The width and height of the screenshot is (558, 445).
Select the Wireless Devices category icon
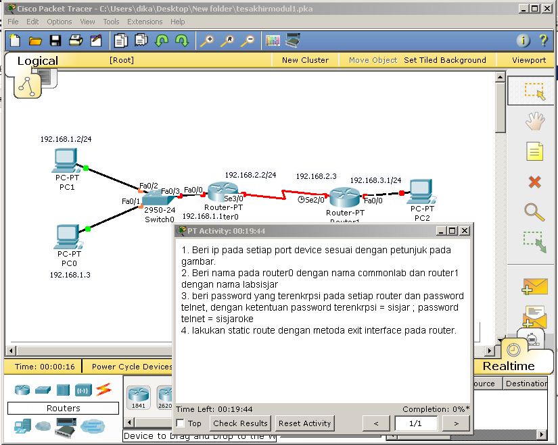(x=83, y=390)
